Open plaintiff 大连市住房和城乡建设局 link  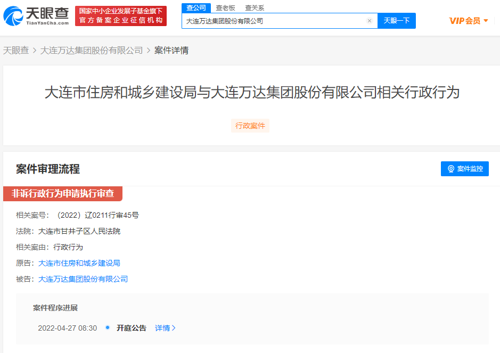(79, 263)
